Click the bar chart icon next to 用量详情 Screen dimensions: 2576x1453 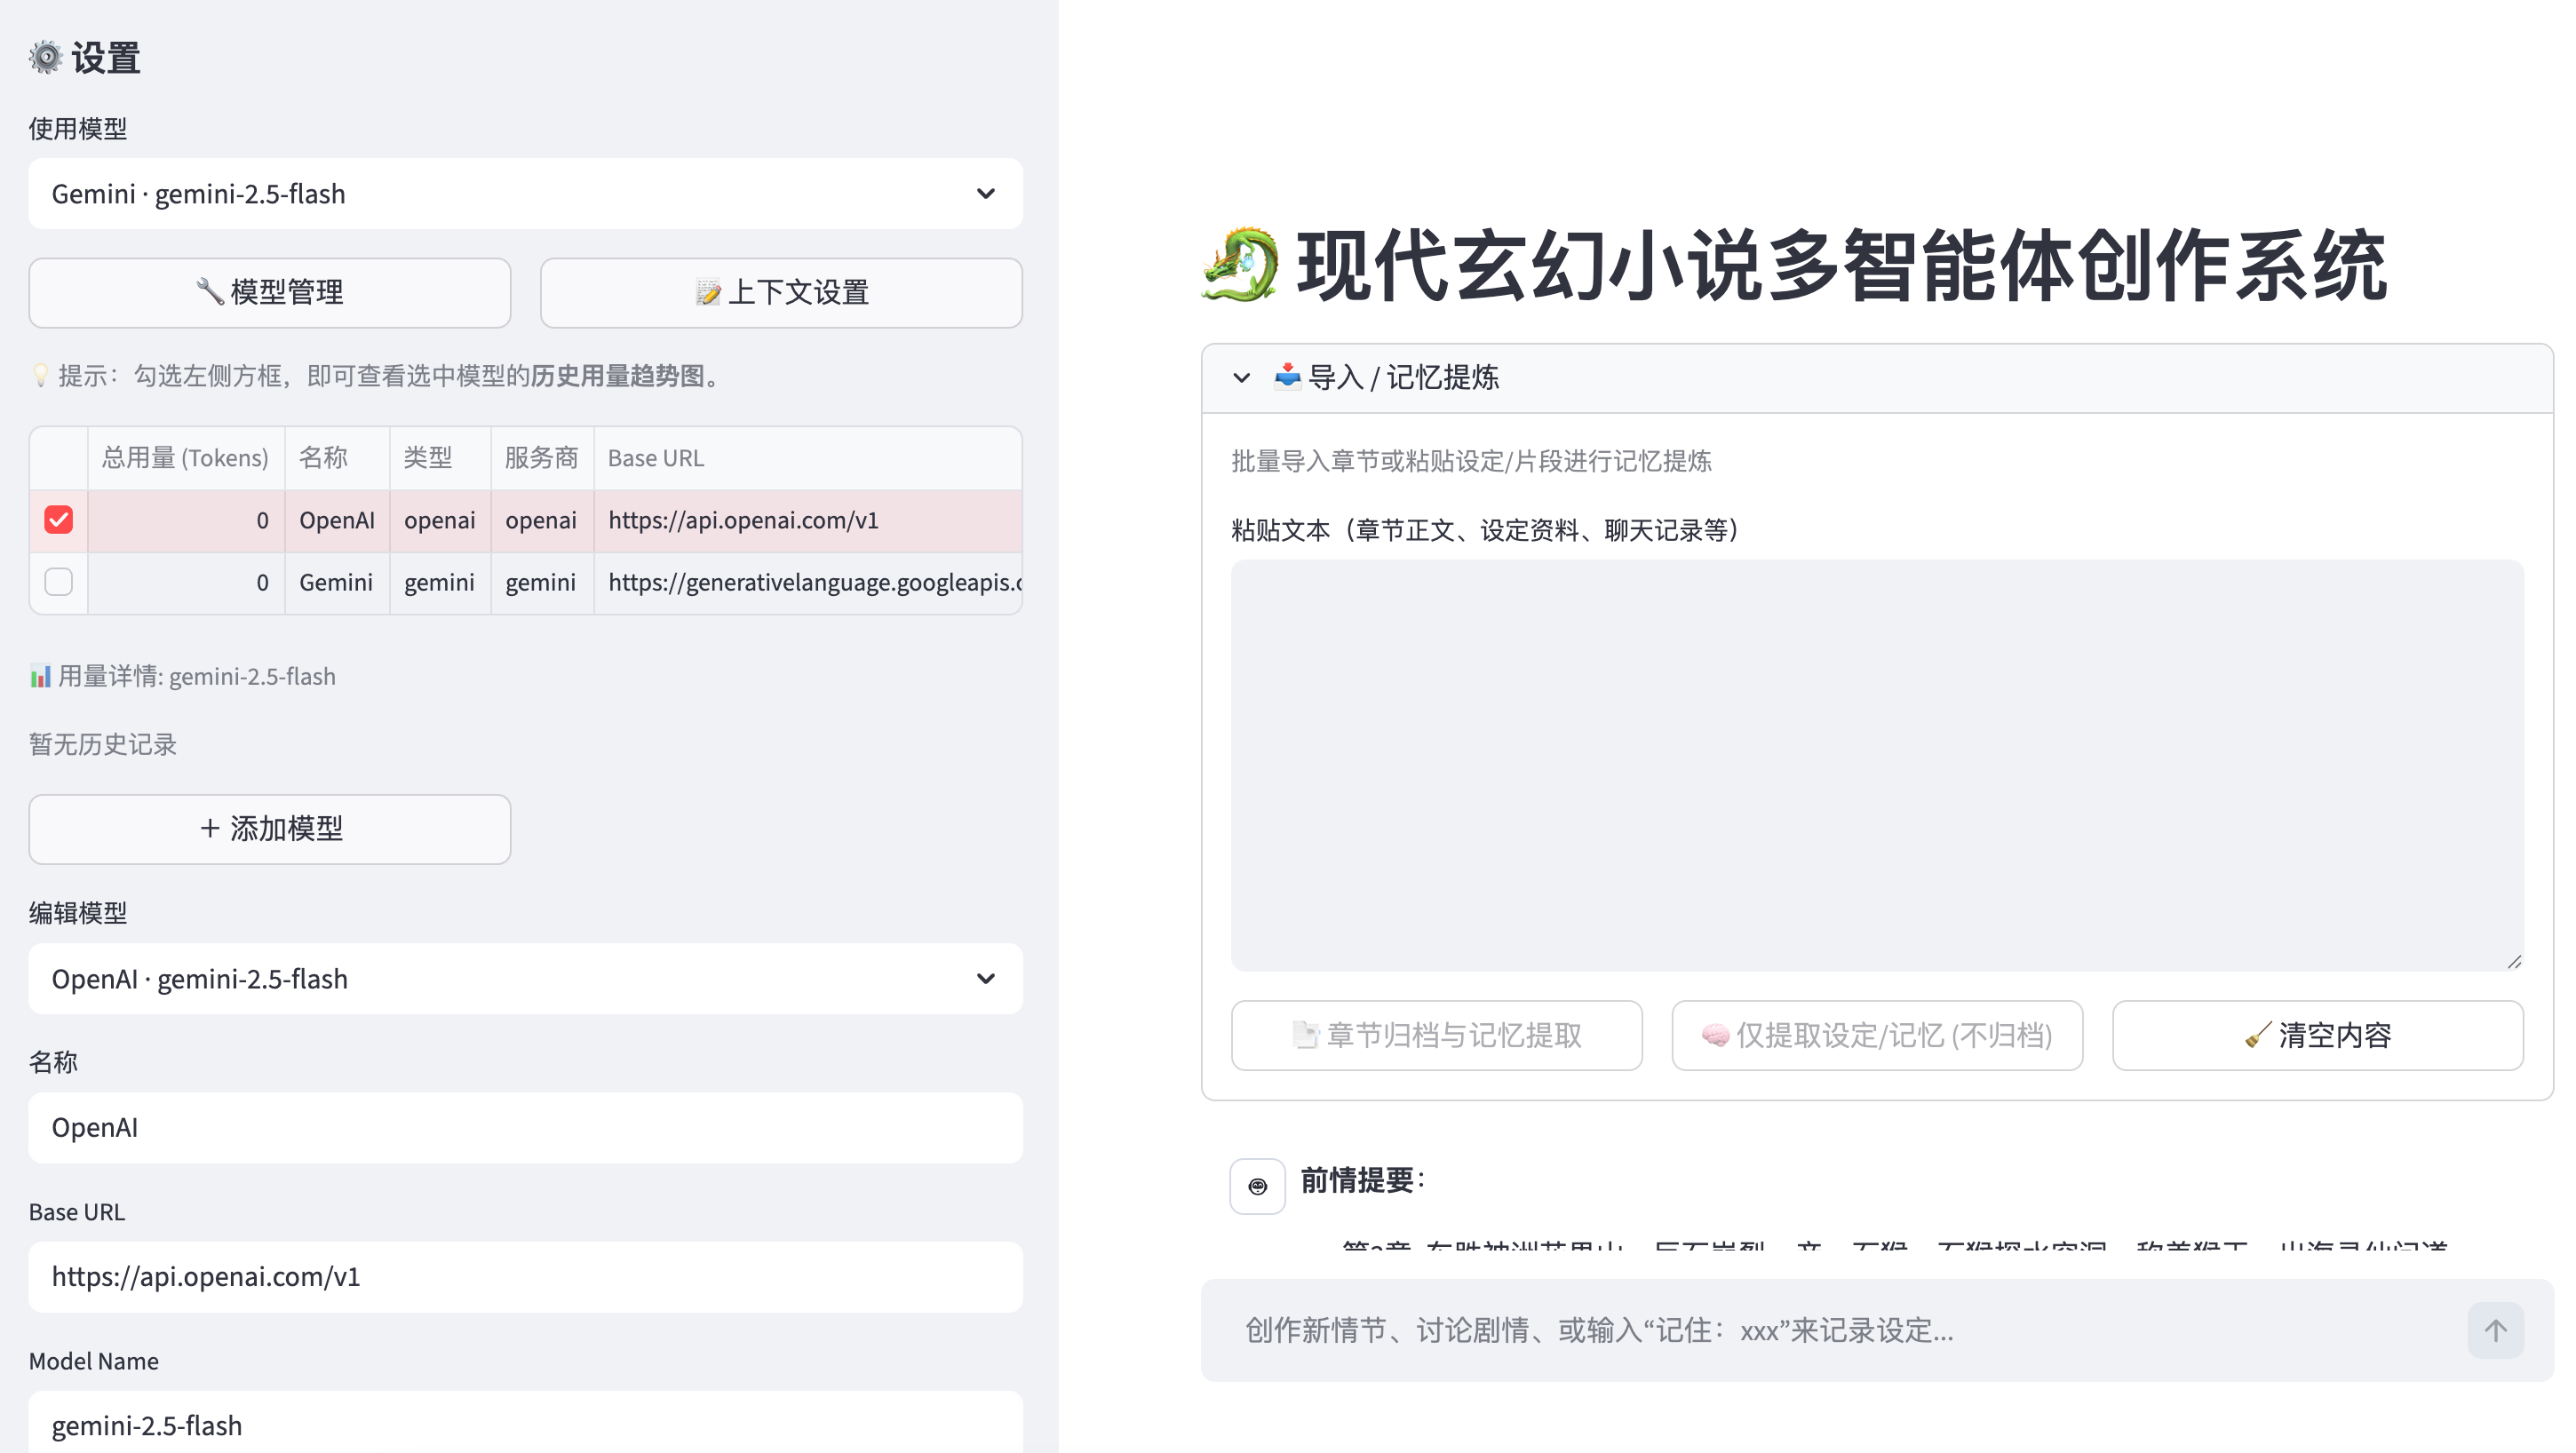tap(40, 676)
